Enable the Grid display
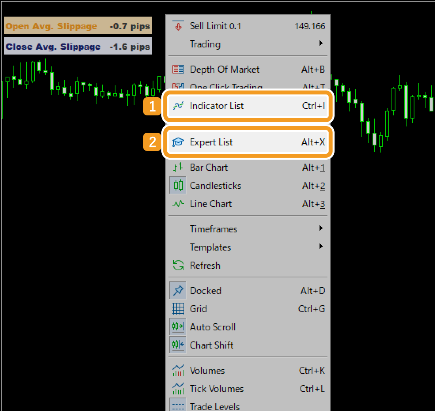The width and height of the screenshot is (435, 411). coord(178,309)
